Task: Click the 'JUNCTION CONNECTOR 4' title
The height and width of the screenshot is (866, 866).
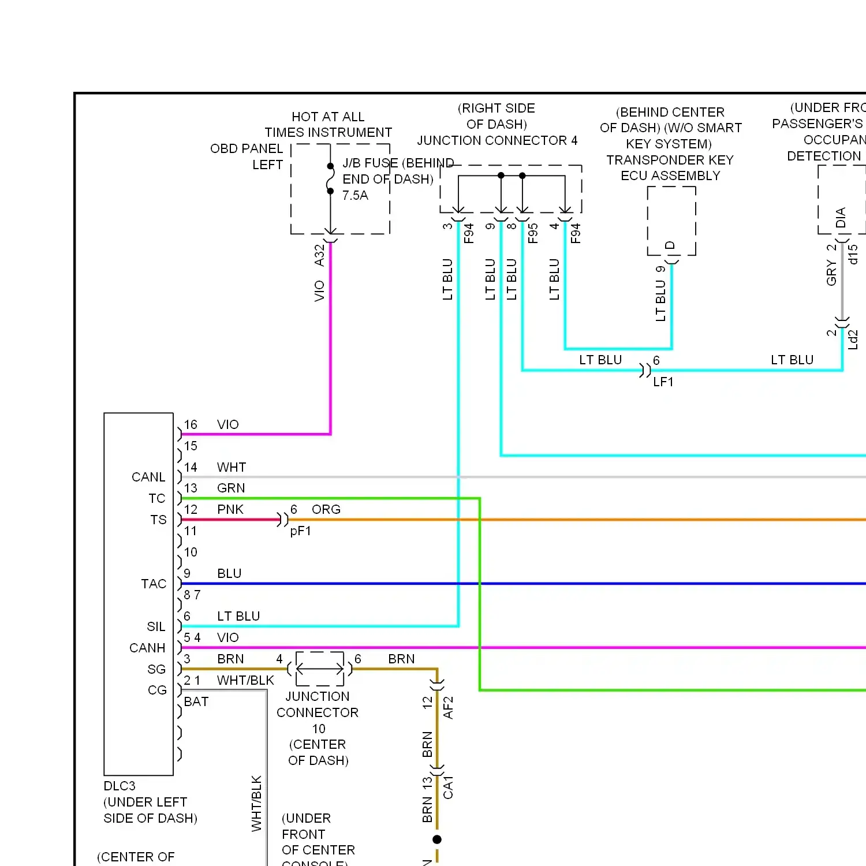Action: click(497, 141)
